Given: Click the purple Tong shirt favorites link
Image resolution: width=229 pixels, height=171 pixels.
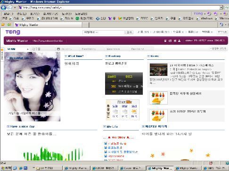Looking at the screenshot, I should coord(112,18).
